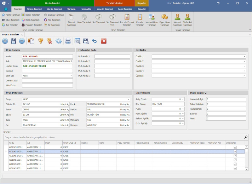Image resolution: width=252 pixels, height=184 pixels.
Task: Toggle Onaylandi checkbox in second AK11KS5001 row
Action: pyautogui.click(x=235, y=164)
